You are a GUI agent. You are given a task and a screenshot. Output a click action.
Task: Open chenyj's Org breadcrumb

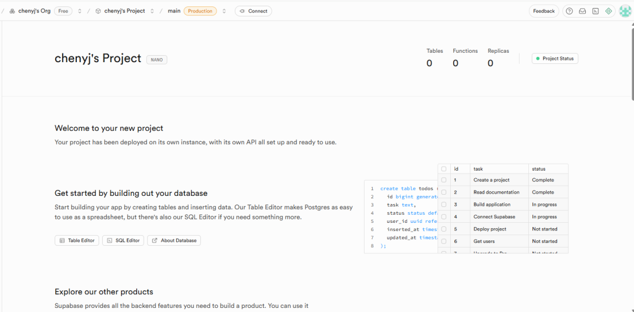[35, 11]
